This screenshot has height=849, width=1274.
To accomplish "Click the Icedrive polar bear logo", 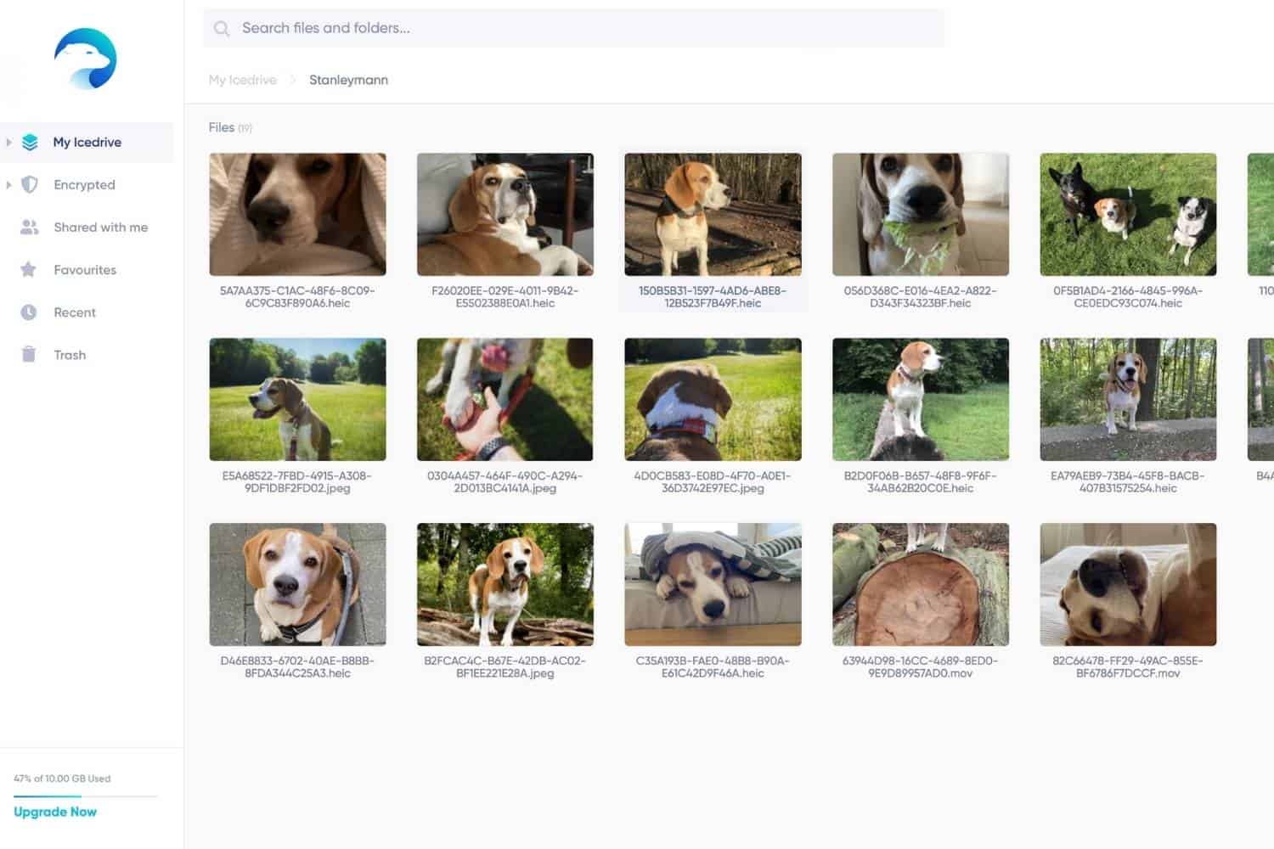I will pos(86,59).
